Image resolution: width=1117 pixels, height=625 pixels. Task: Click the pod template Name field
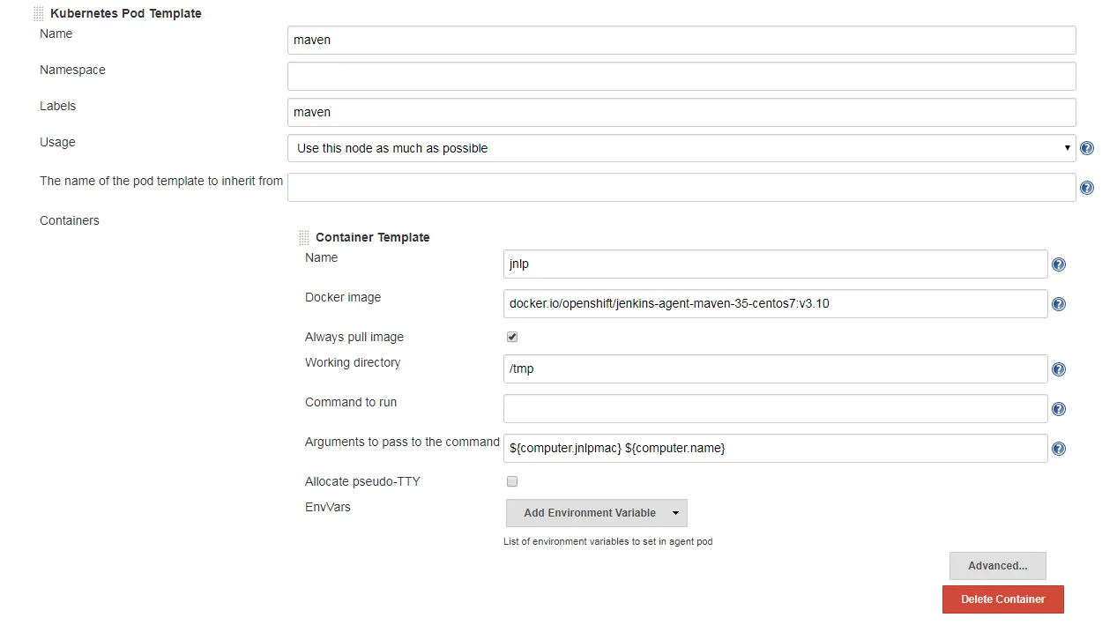[x=681, y=40]
